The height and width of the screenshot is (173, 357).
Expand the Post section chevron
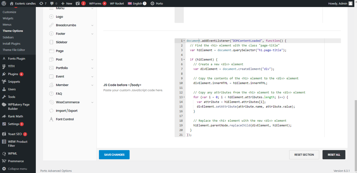92,60
